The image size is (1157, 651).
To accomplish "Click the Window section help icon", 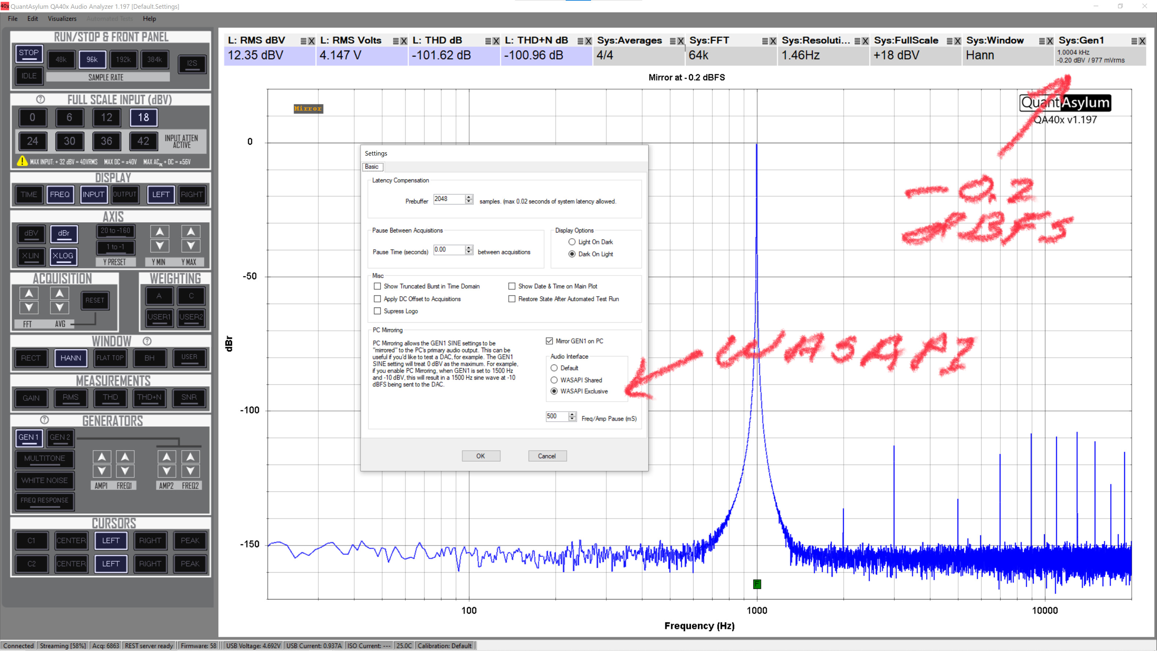I will (x=147, y=341).
